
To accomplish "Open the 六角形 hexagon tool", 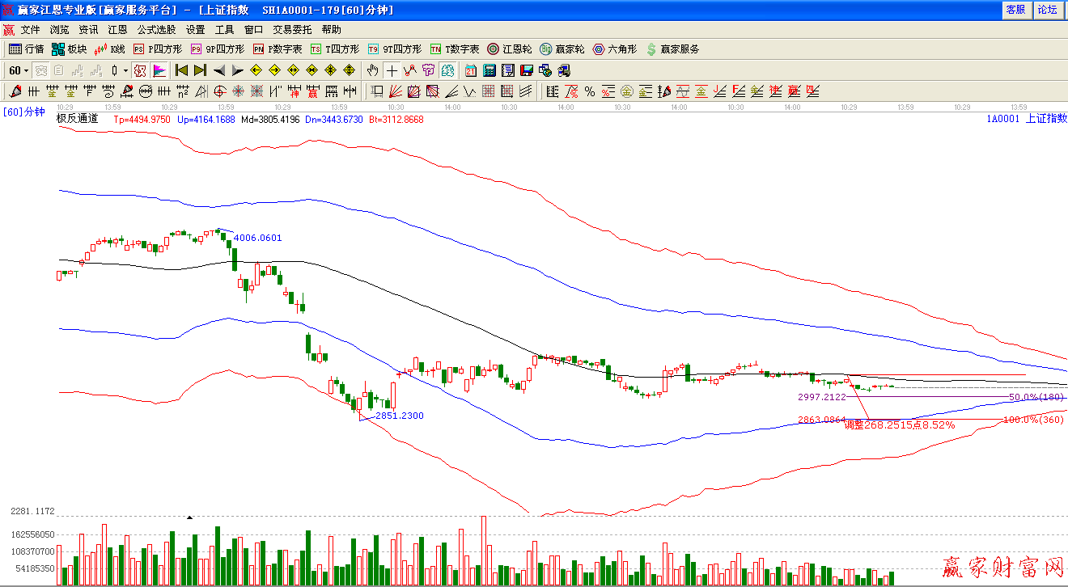I will tap(599, 49).
